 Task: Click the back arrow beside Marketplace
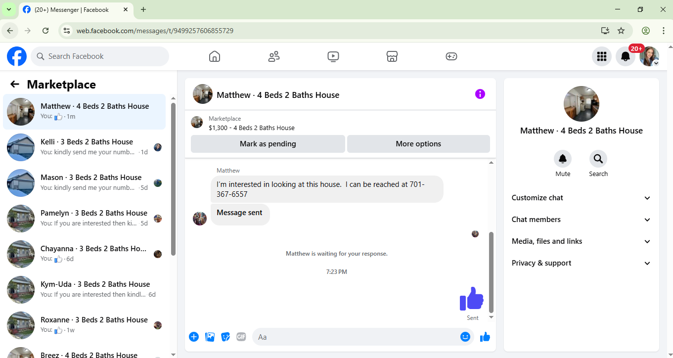click(15, 85)
